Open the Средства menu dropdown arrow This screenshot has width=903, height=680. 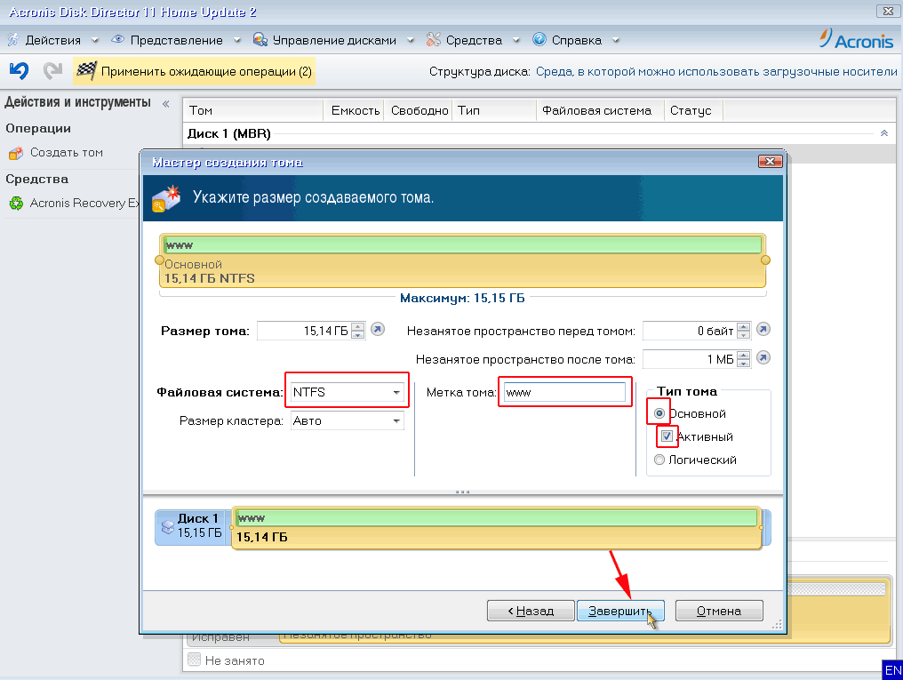[x=516, y=40]
